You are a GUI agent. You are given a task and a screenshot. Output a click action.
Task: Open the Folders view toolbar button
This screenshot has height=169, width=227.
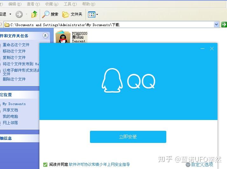(72, 14)
